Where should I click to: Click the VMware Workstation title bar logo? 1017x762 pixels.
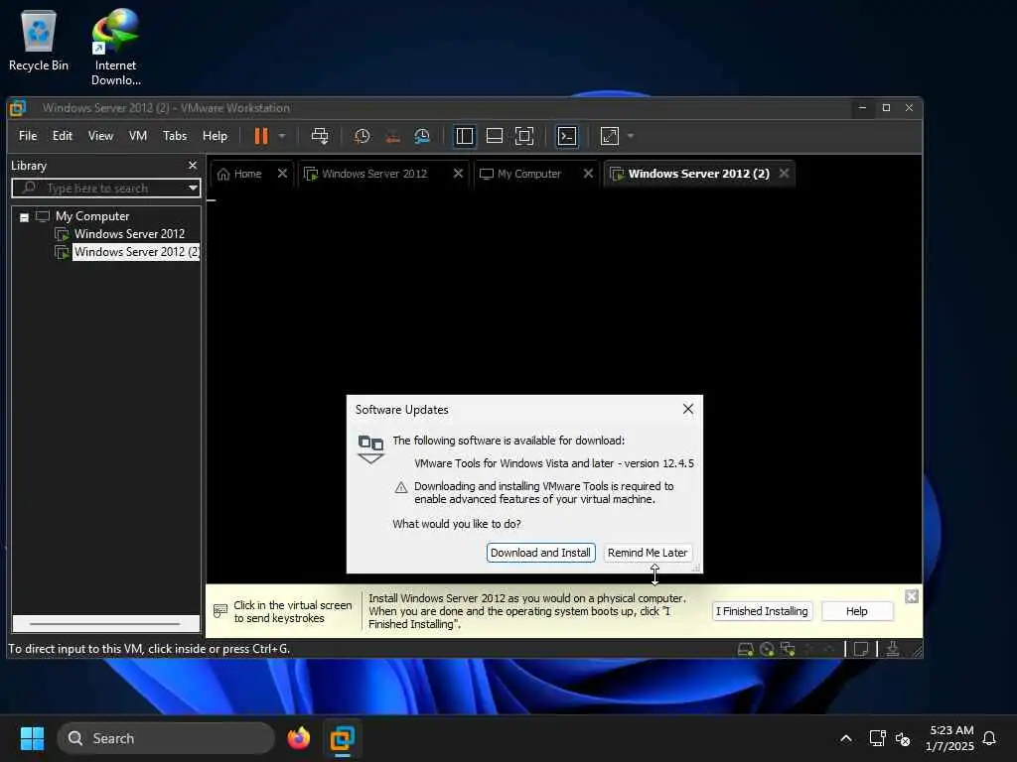18,108
